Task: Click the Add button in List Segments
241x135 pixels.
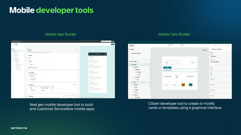Action: point(75,85)
